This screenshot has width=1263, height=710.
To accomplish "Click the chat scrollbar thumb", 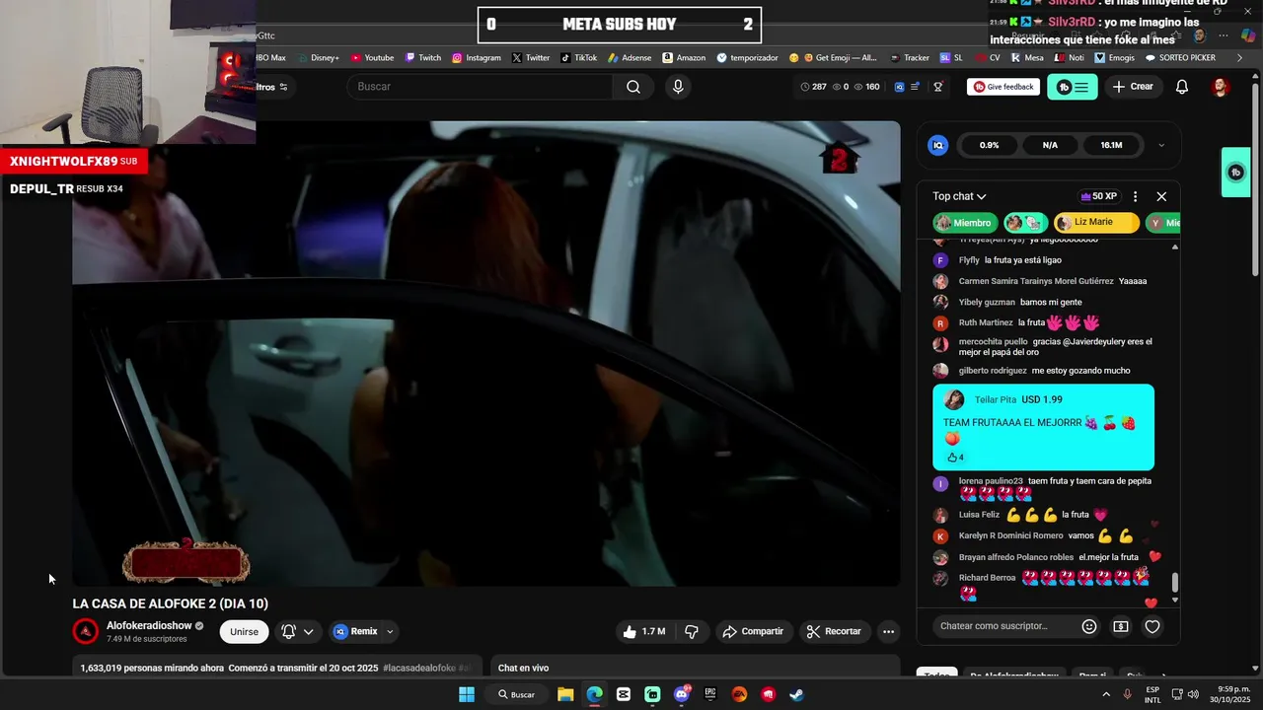I will [x=1174, y=583].
